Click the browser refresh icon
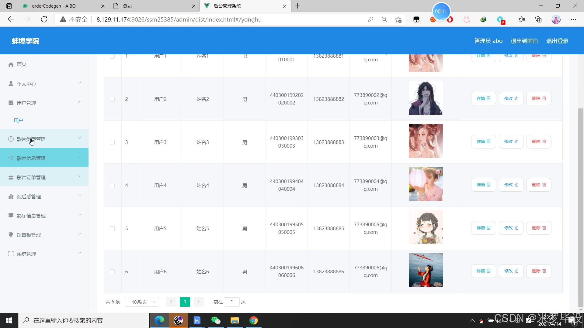This screenshot has width=584, height=328. coord(44,19)
